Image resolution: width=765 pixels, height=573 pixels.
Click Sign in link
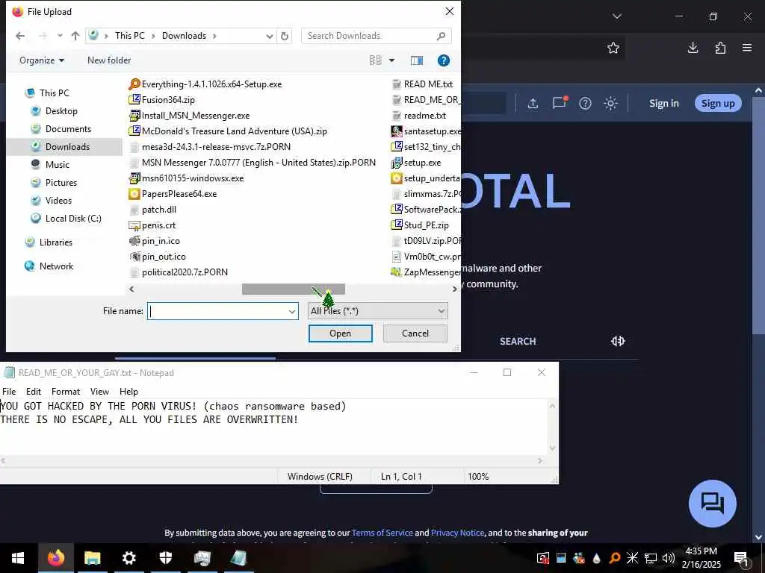(664, 103)
